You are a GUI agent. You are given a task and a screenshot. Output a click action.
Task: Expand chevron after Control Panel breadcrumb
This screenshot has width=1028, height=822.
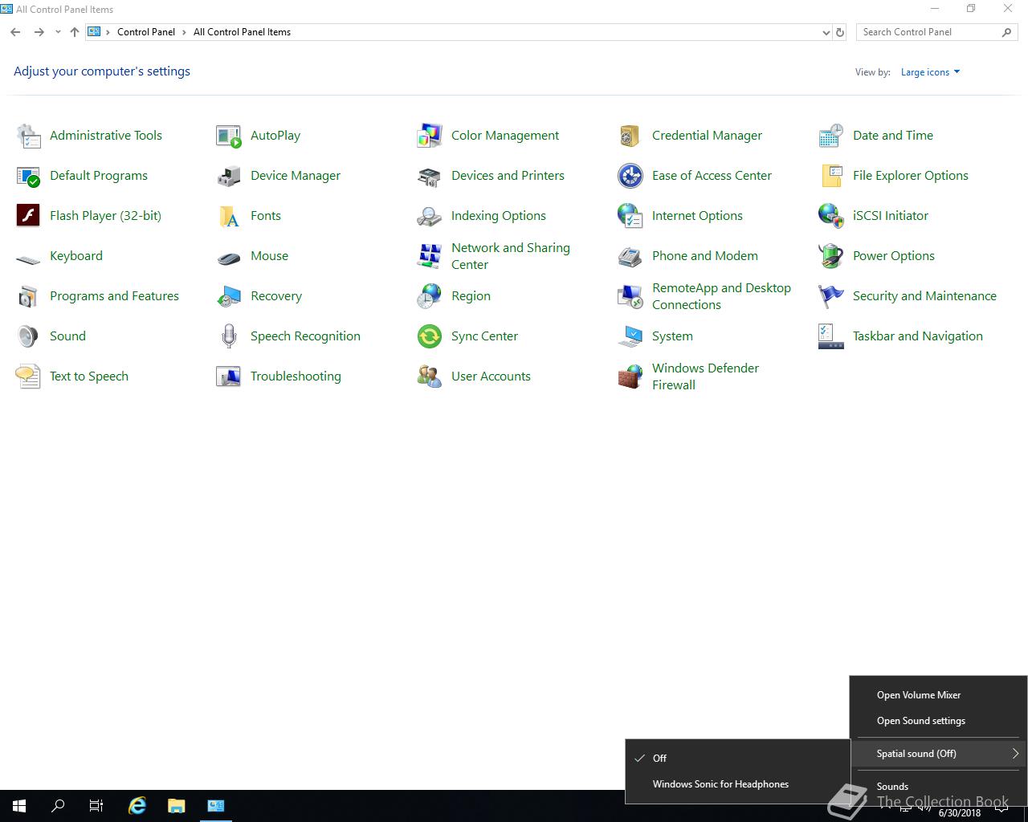click(x=184, y=32)
